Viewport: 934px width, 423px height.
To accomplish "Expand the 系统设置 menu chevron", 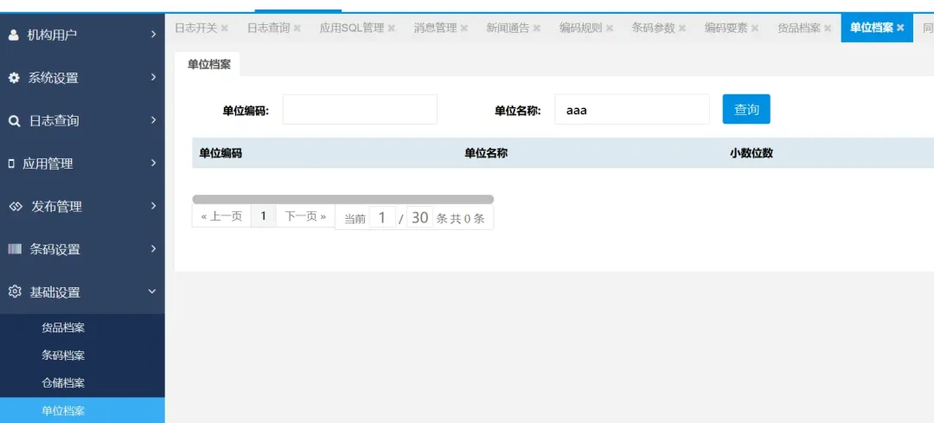I will click(x=153, y=78).
